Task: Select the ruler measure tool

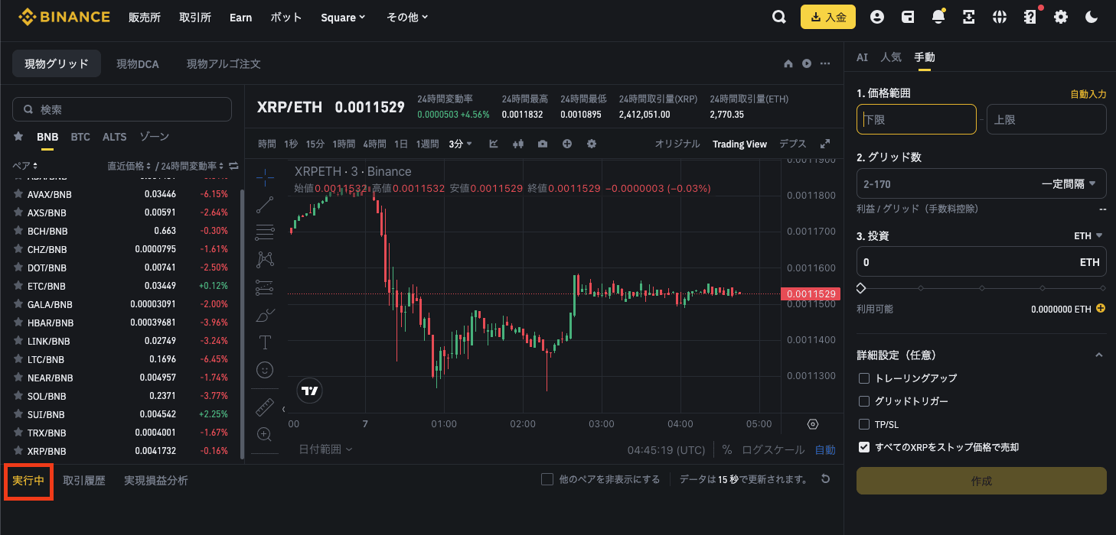Action: coord(265,406)
